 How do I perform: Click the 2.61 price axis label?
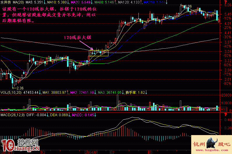[228, 79]
